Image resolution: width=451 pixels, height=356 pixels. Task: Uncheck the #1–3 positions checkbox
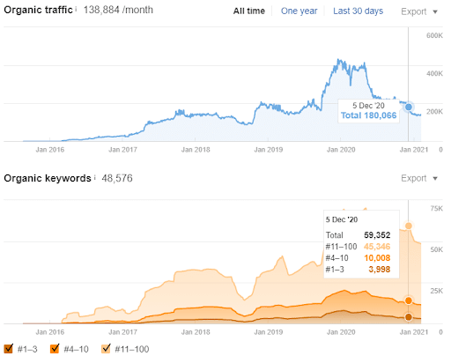coord(9,349)
